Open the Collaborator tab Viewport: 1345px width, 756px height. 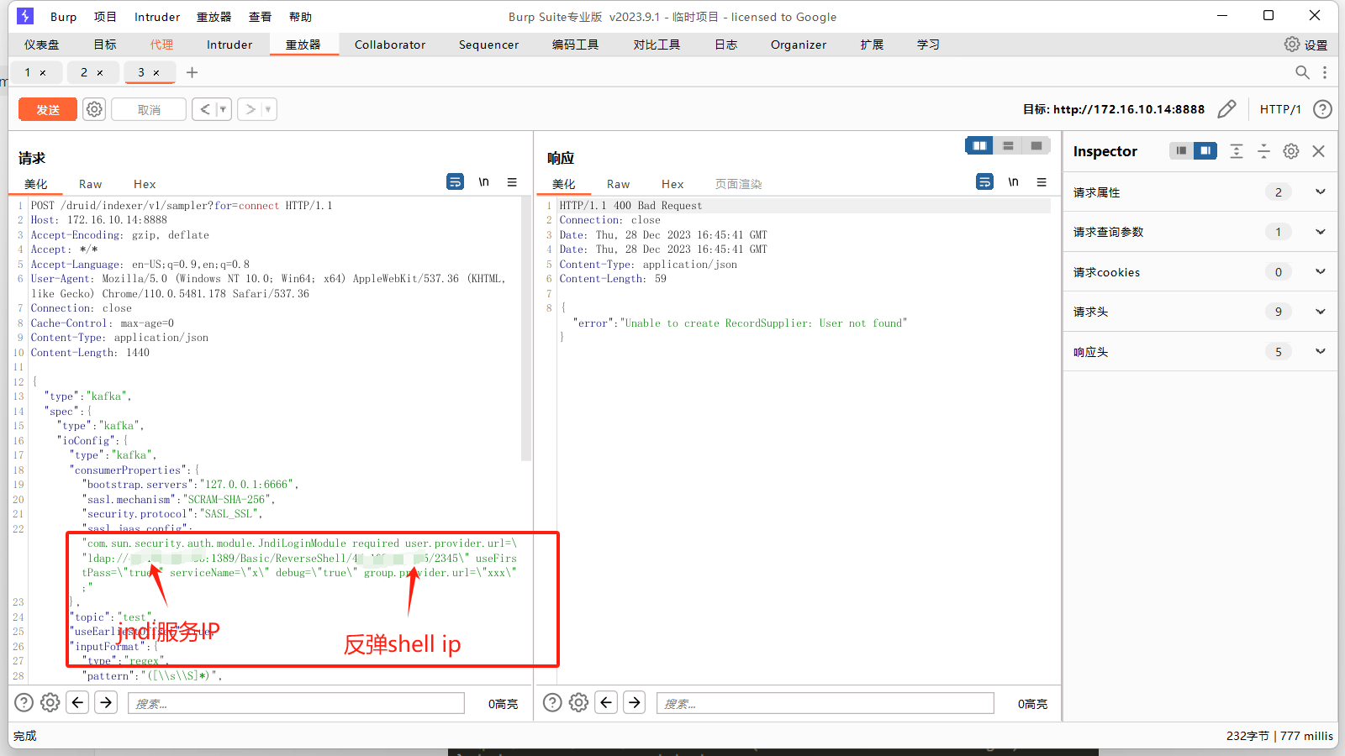390,45
